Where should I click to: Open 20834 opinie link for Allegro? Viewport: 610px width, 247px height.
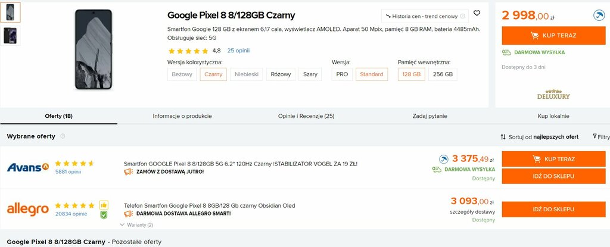[x=71, y=214]
